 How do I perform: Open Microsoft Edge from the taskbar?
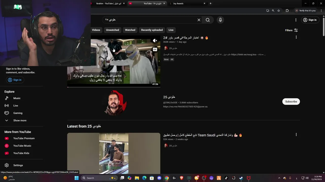pos(144,178)
